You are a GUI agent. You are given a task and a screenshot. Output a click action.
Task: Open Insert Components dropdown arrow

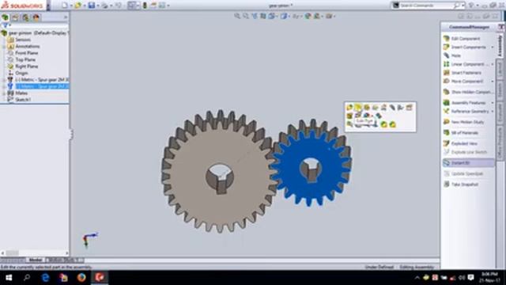tap(492, 47)
